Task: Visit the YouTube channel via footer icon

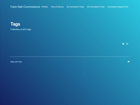Action: [129, 62]
